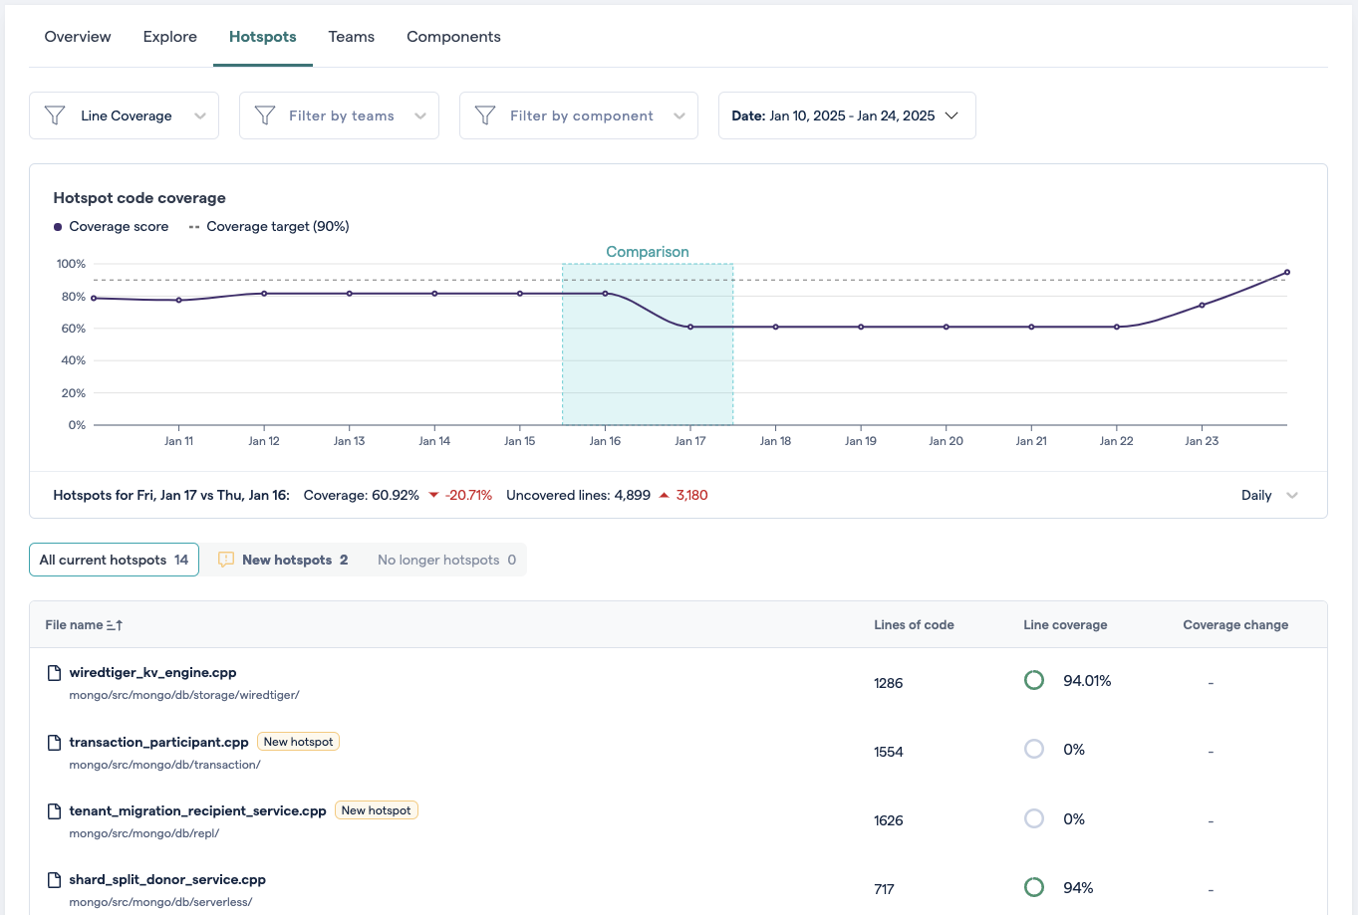
Task: Click the Line coverage column header
Action: pos(1065,625)
